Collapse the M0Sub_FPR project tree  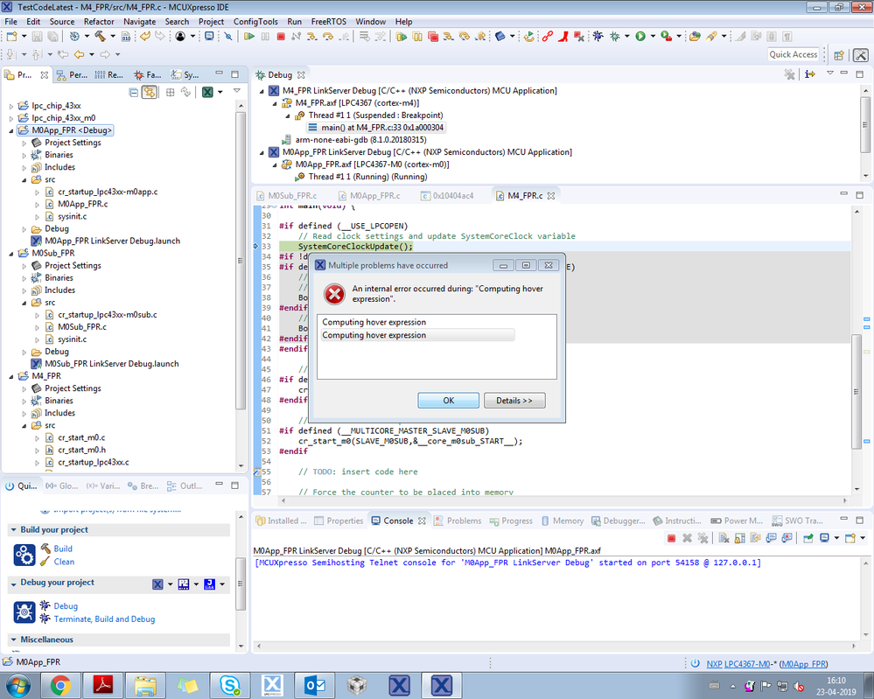point(11,254)
